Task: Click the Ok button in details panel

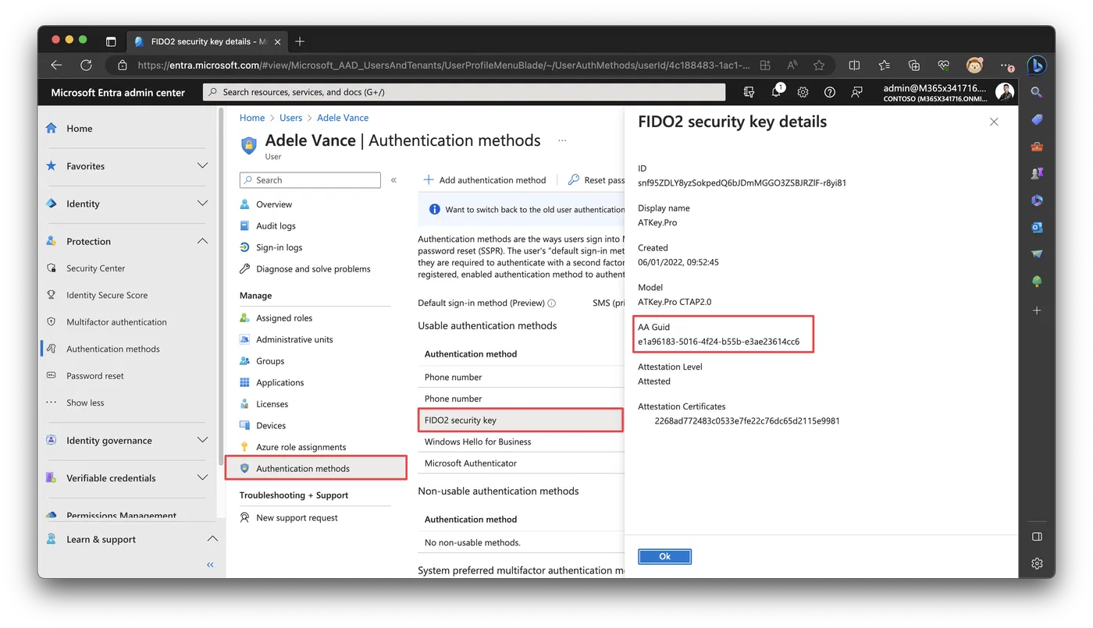Action: 665,556
